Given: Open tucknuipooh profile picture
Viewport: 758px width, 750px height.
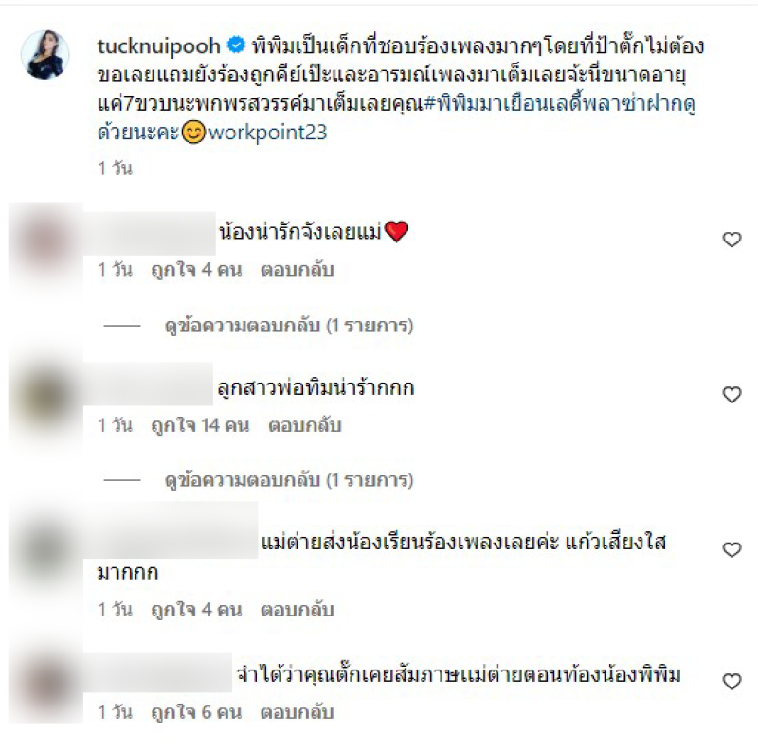Looking at the screenshot, I should pos(45,55).
